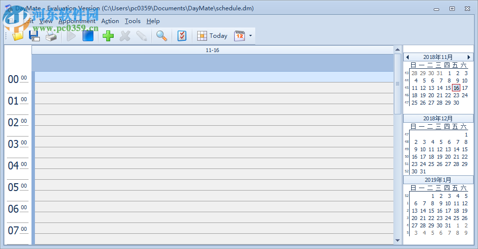Click the all-day event area below header

212,63
